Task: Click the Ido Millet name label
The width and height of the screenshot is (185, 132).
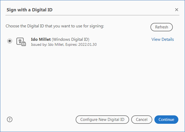Action: (41, 39)
